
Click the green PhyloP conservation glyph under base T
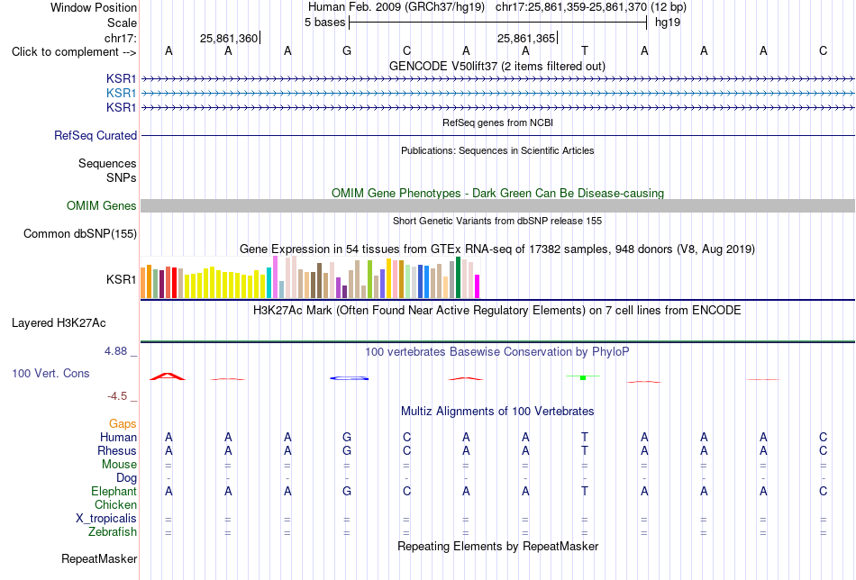(x=583, y=377)
